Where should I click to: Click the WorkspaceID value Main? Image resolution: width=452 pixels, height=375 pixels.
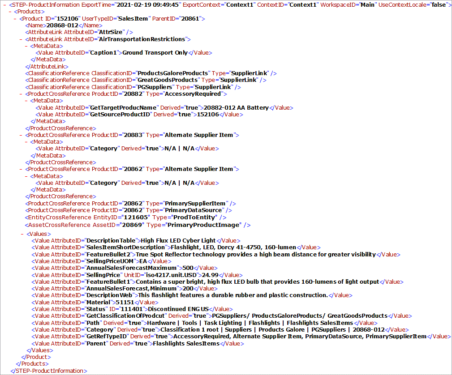click(367, 5)
